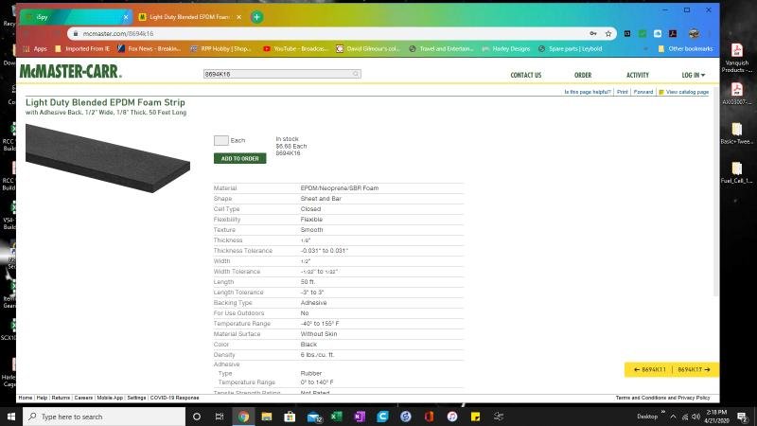Screen dimensions: 757x426
Task: Open COVID-19 Response footer link
Action: click(x=174, y=398)
